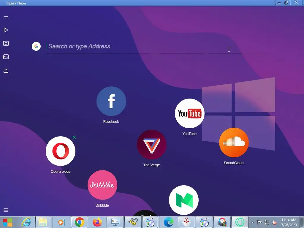This screenshot has width=304, height=228.
Task: Click the bee icon in the taskbar
Action: click(133, 222)
